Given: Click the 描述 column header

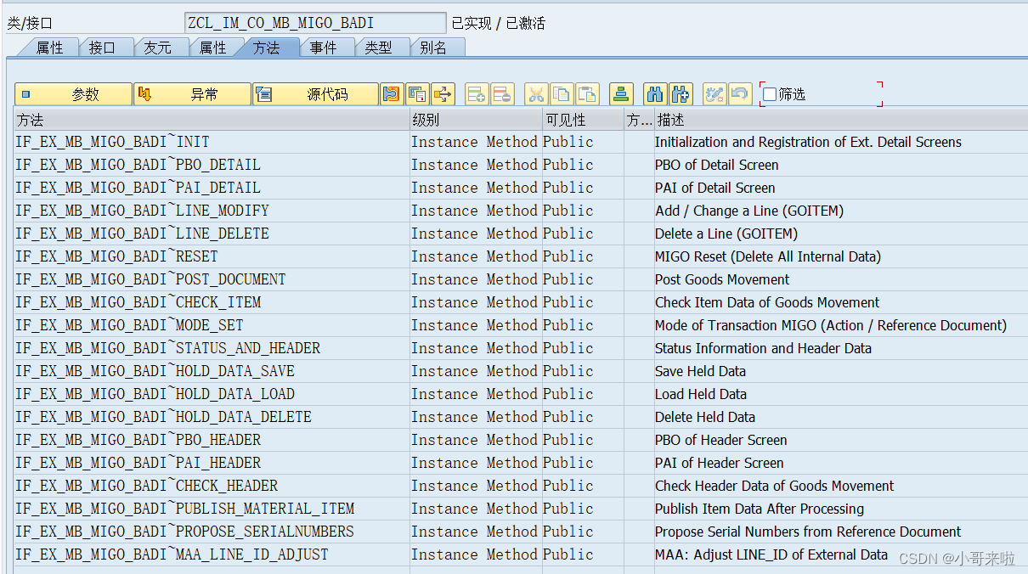Looking at the screenshot, I should [x=840, y=120].
